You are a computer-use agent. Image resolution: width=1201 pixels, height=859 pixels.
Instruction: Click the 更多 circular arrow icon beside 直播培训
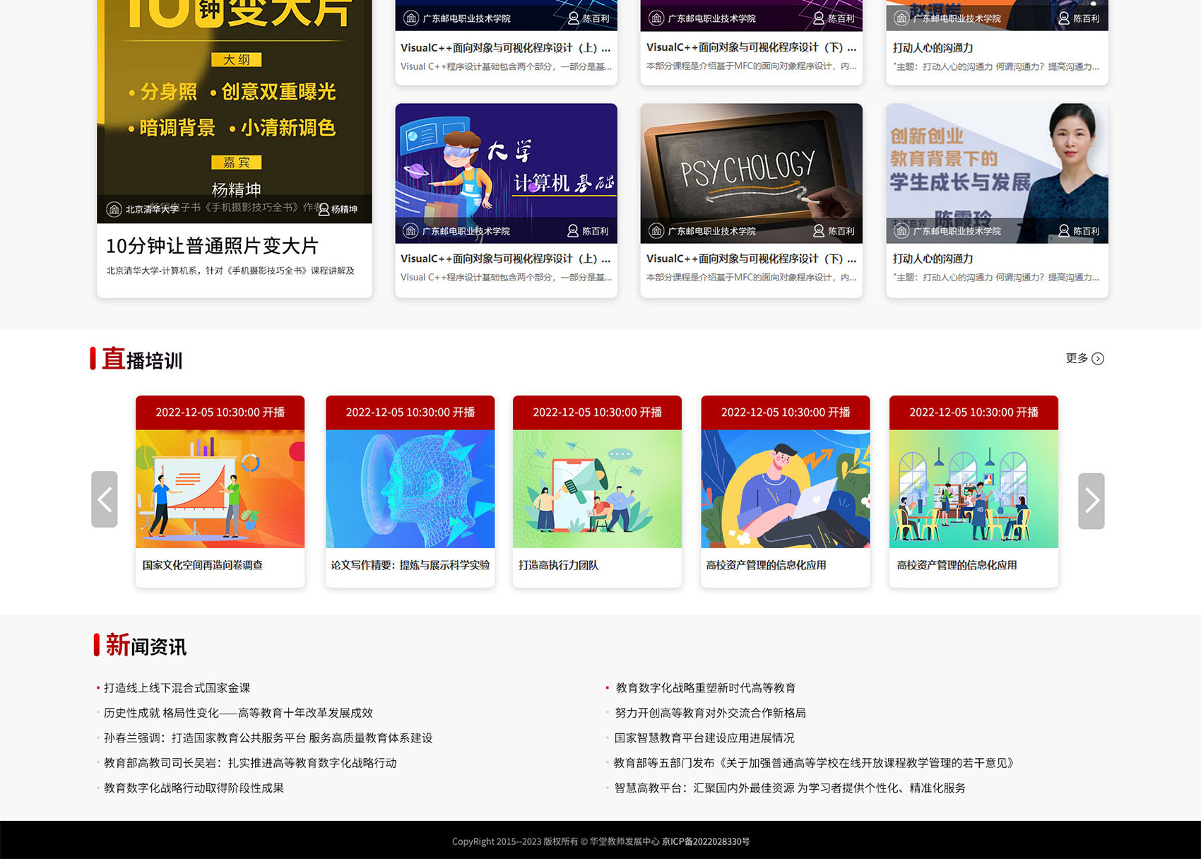(x=1097, y=359)
